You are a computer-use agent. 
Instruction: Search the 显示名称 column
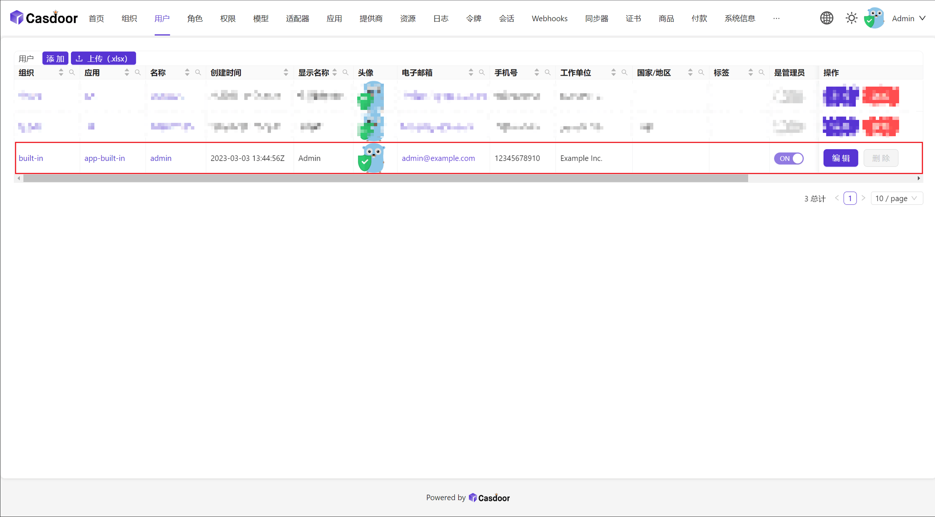coord(345,73)
